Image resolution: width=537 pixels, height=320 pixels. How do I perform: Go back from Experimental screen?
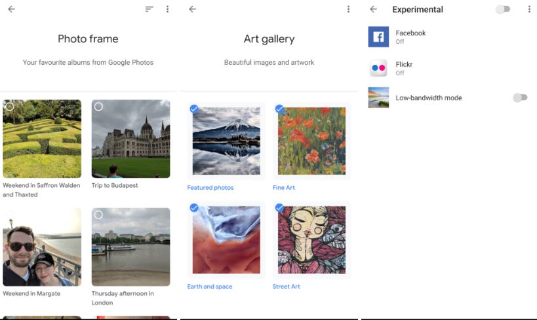(x=373, y=9)
